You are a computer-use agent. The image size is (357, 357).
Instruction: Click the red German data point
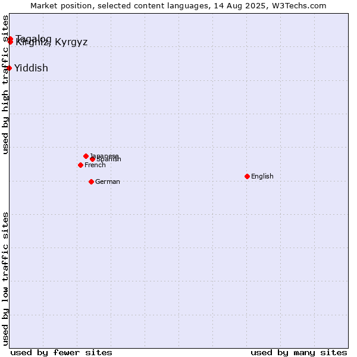91,181
